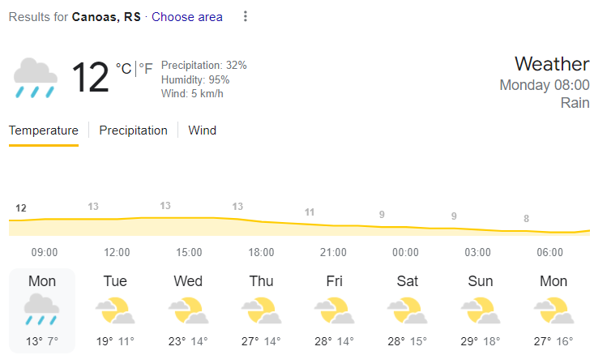Select Sunday partly cloudy icon
The width and height of the screenshot is (594, 355).
pyautogui.click(x=481, y=310)
